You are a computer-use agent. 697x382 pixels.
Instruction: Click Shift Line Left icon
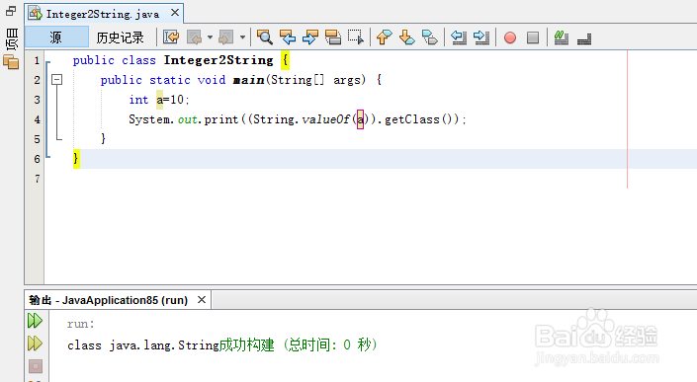click(x=459, y=38)
